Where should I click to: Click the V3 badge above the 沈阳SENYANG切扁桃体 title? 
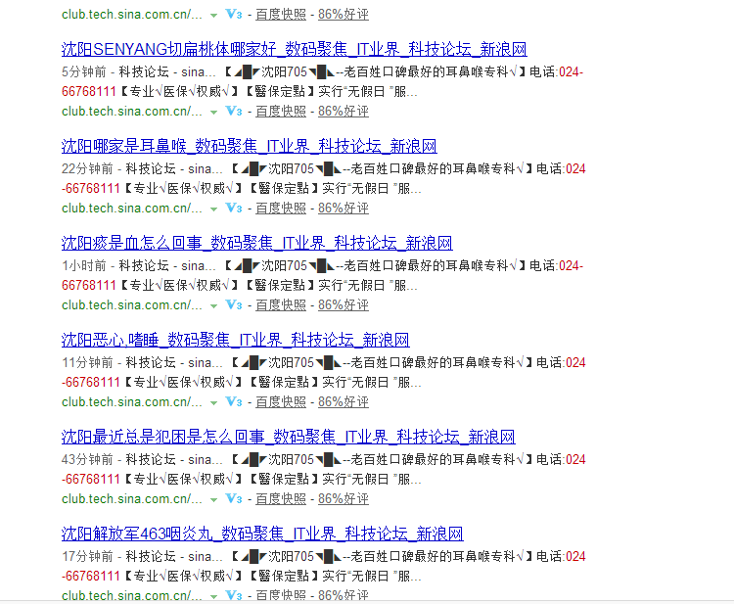(x=234, y=14)
